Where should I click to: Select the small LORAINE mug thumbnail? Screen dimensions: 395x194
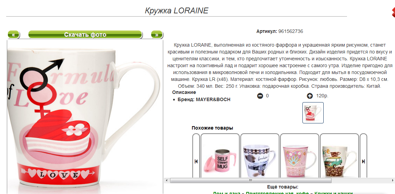tap(313, 113)
